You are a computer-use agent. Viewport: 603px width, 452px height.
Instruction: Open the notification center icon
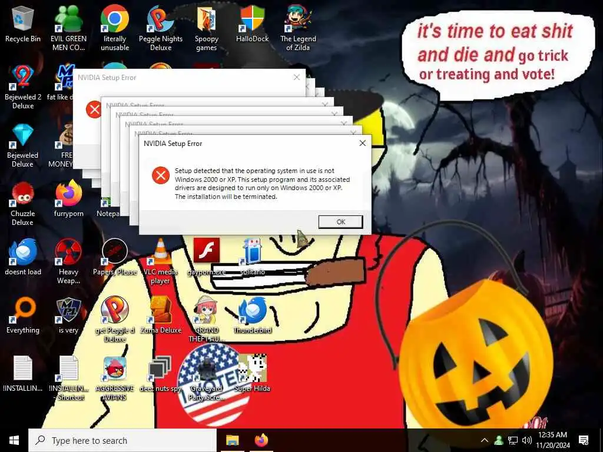click(x=584, y=440)
